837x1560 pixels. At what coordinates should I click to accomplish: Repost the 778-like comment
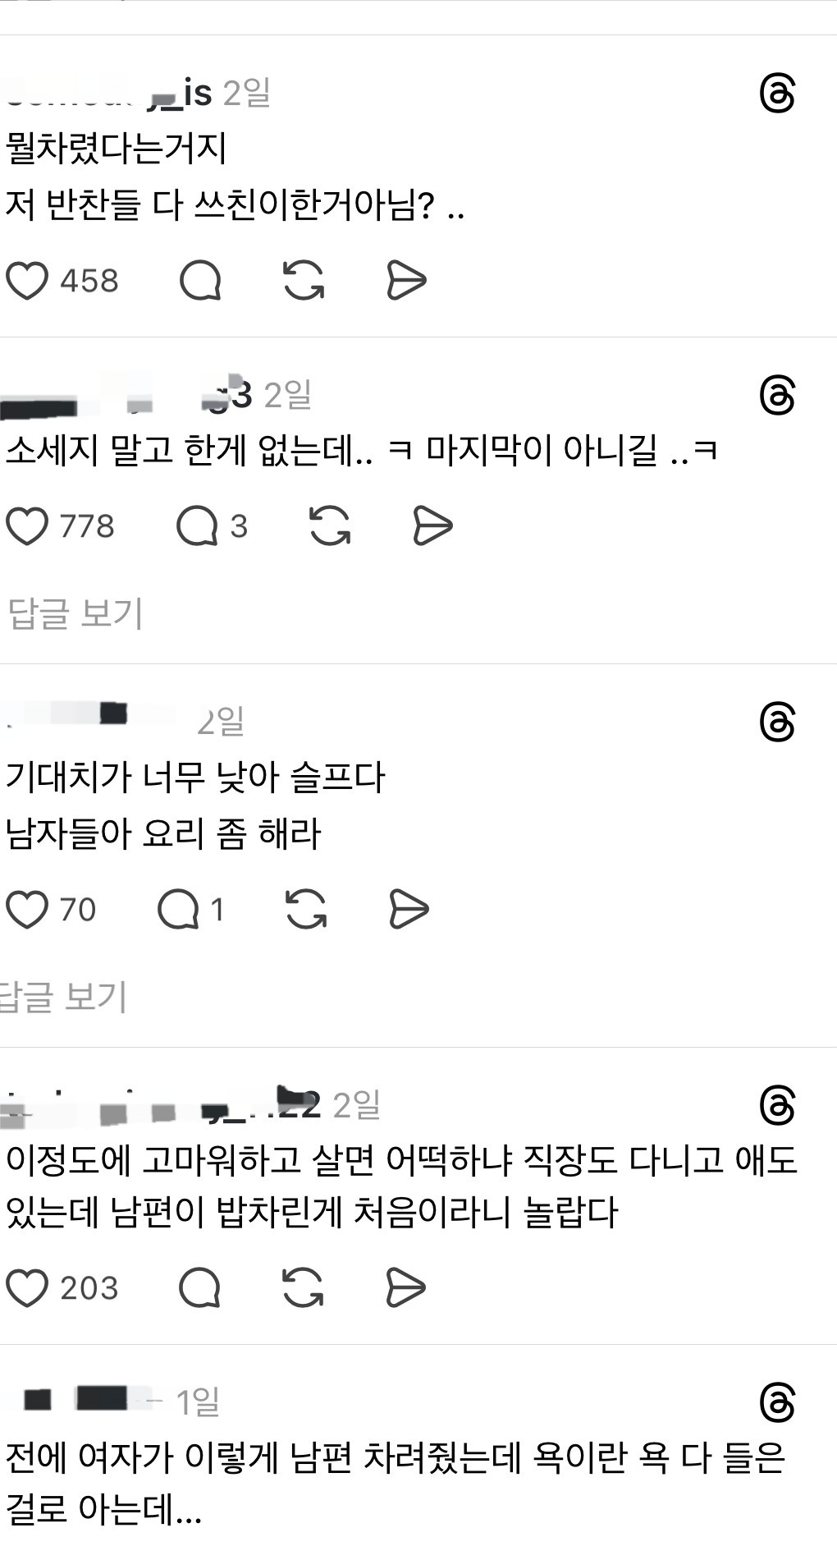(x=330, y=526)
